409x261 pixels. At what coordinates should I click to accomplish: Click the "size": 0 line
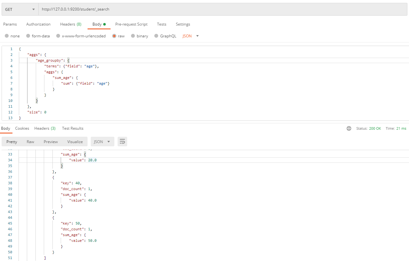click(37, 112)
